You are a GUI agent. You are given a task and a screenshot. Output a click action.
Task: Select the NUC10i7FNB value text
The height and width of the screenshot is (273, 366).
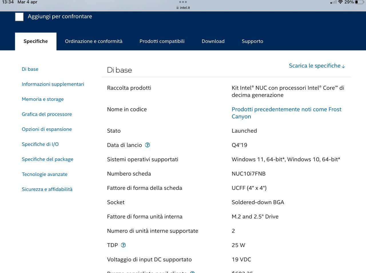click(248, 174)
